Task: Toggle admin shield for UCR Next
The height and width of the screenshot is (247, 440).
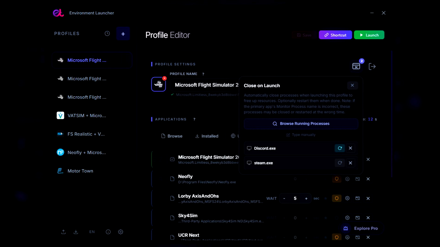Action: 337,237
